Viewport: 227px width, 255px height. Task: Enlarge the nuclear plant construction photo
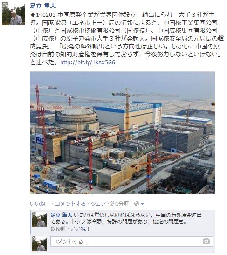point(123,132)
